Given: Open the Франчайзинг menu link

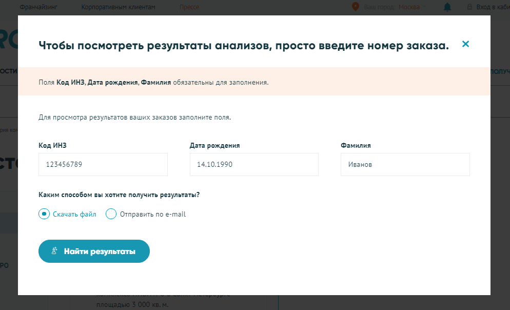Looking at the screenshot, I should pyautogui.click(x=38, y=7).
